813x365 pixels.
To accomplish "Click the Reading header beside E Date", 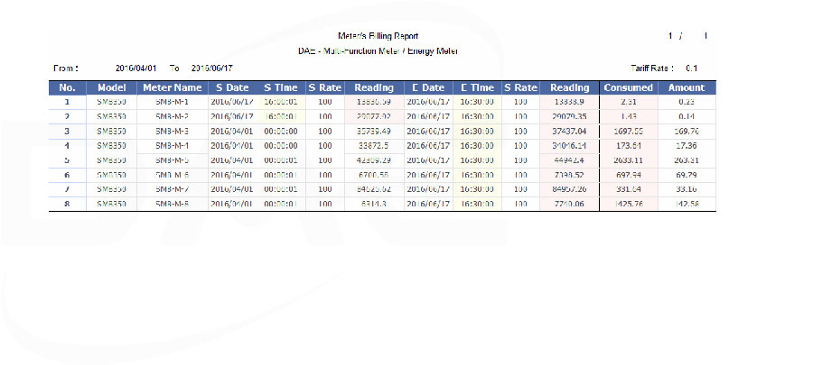I will click(374, 88).
